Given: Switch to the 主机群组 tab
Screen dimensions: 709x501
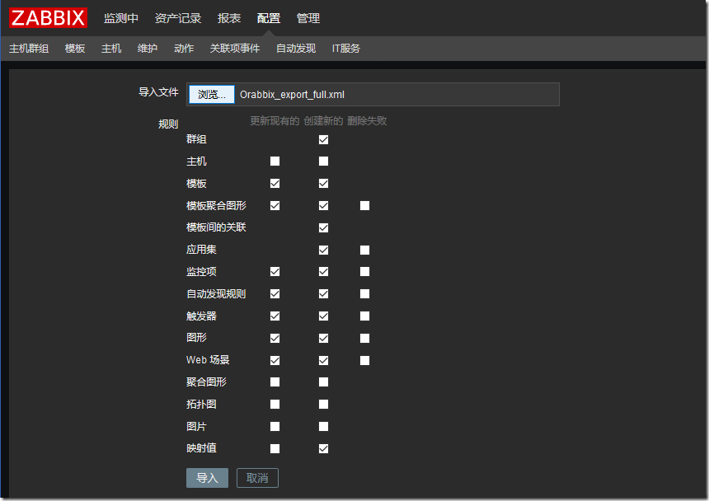Looking at the screenshot, I should tap(31, 48).
